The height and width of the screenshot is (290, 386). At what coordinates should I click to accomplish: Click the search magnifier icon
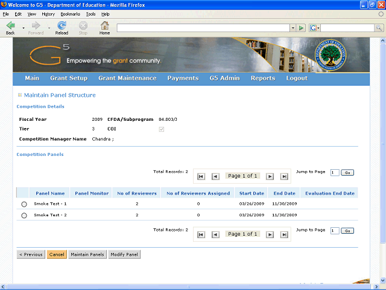[x=379, y=28]
